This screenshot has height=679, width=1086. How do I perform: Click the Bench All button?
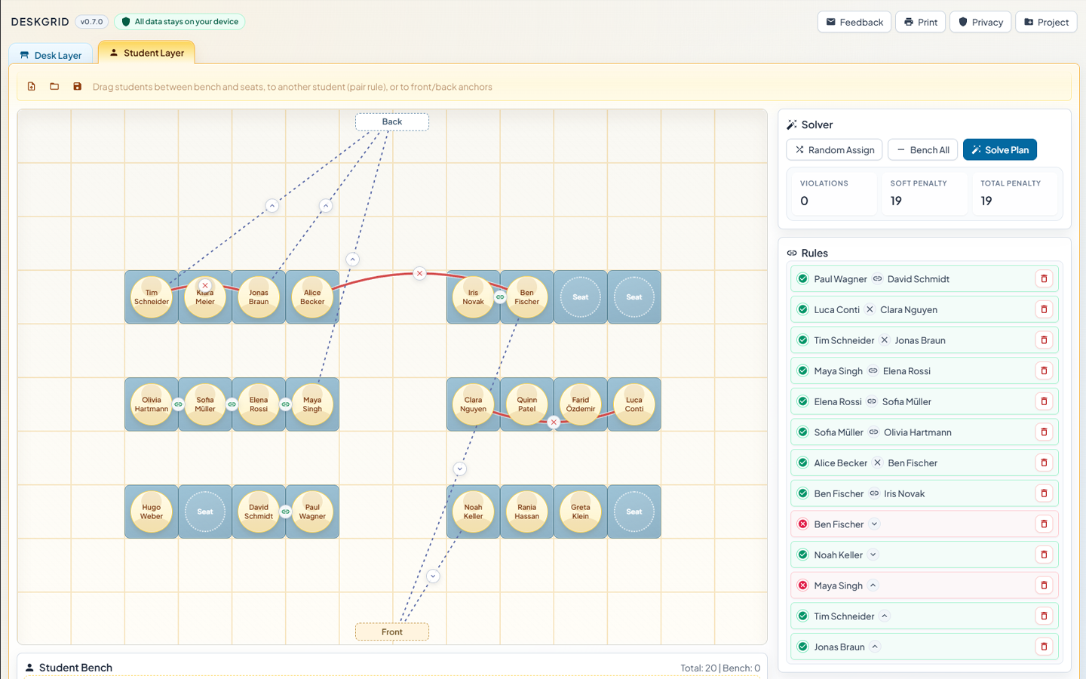(x=922, y=149)
